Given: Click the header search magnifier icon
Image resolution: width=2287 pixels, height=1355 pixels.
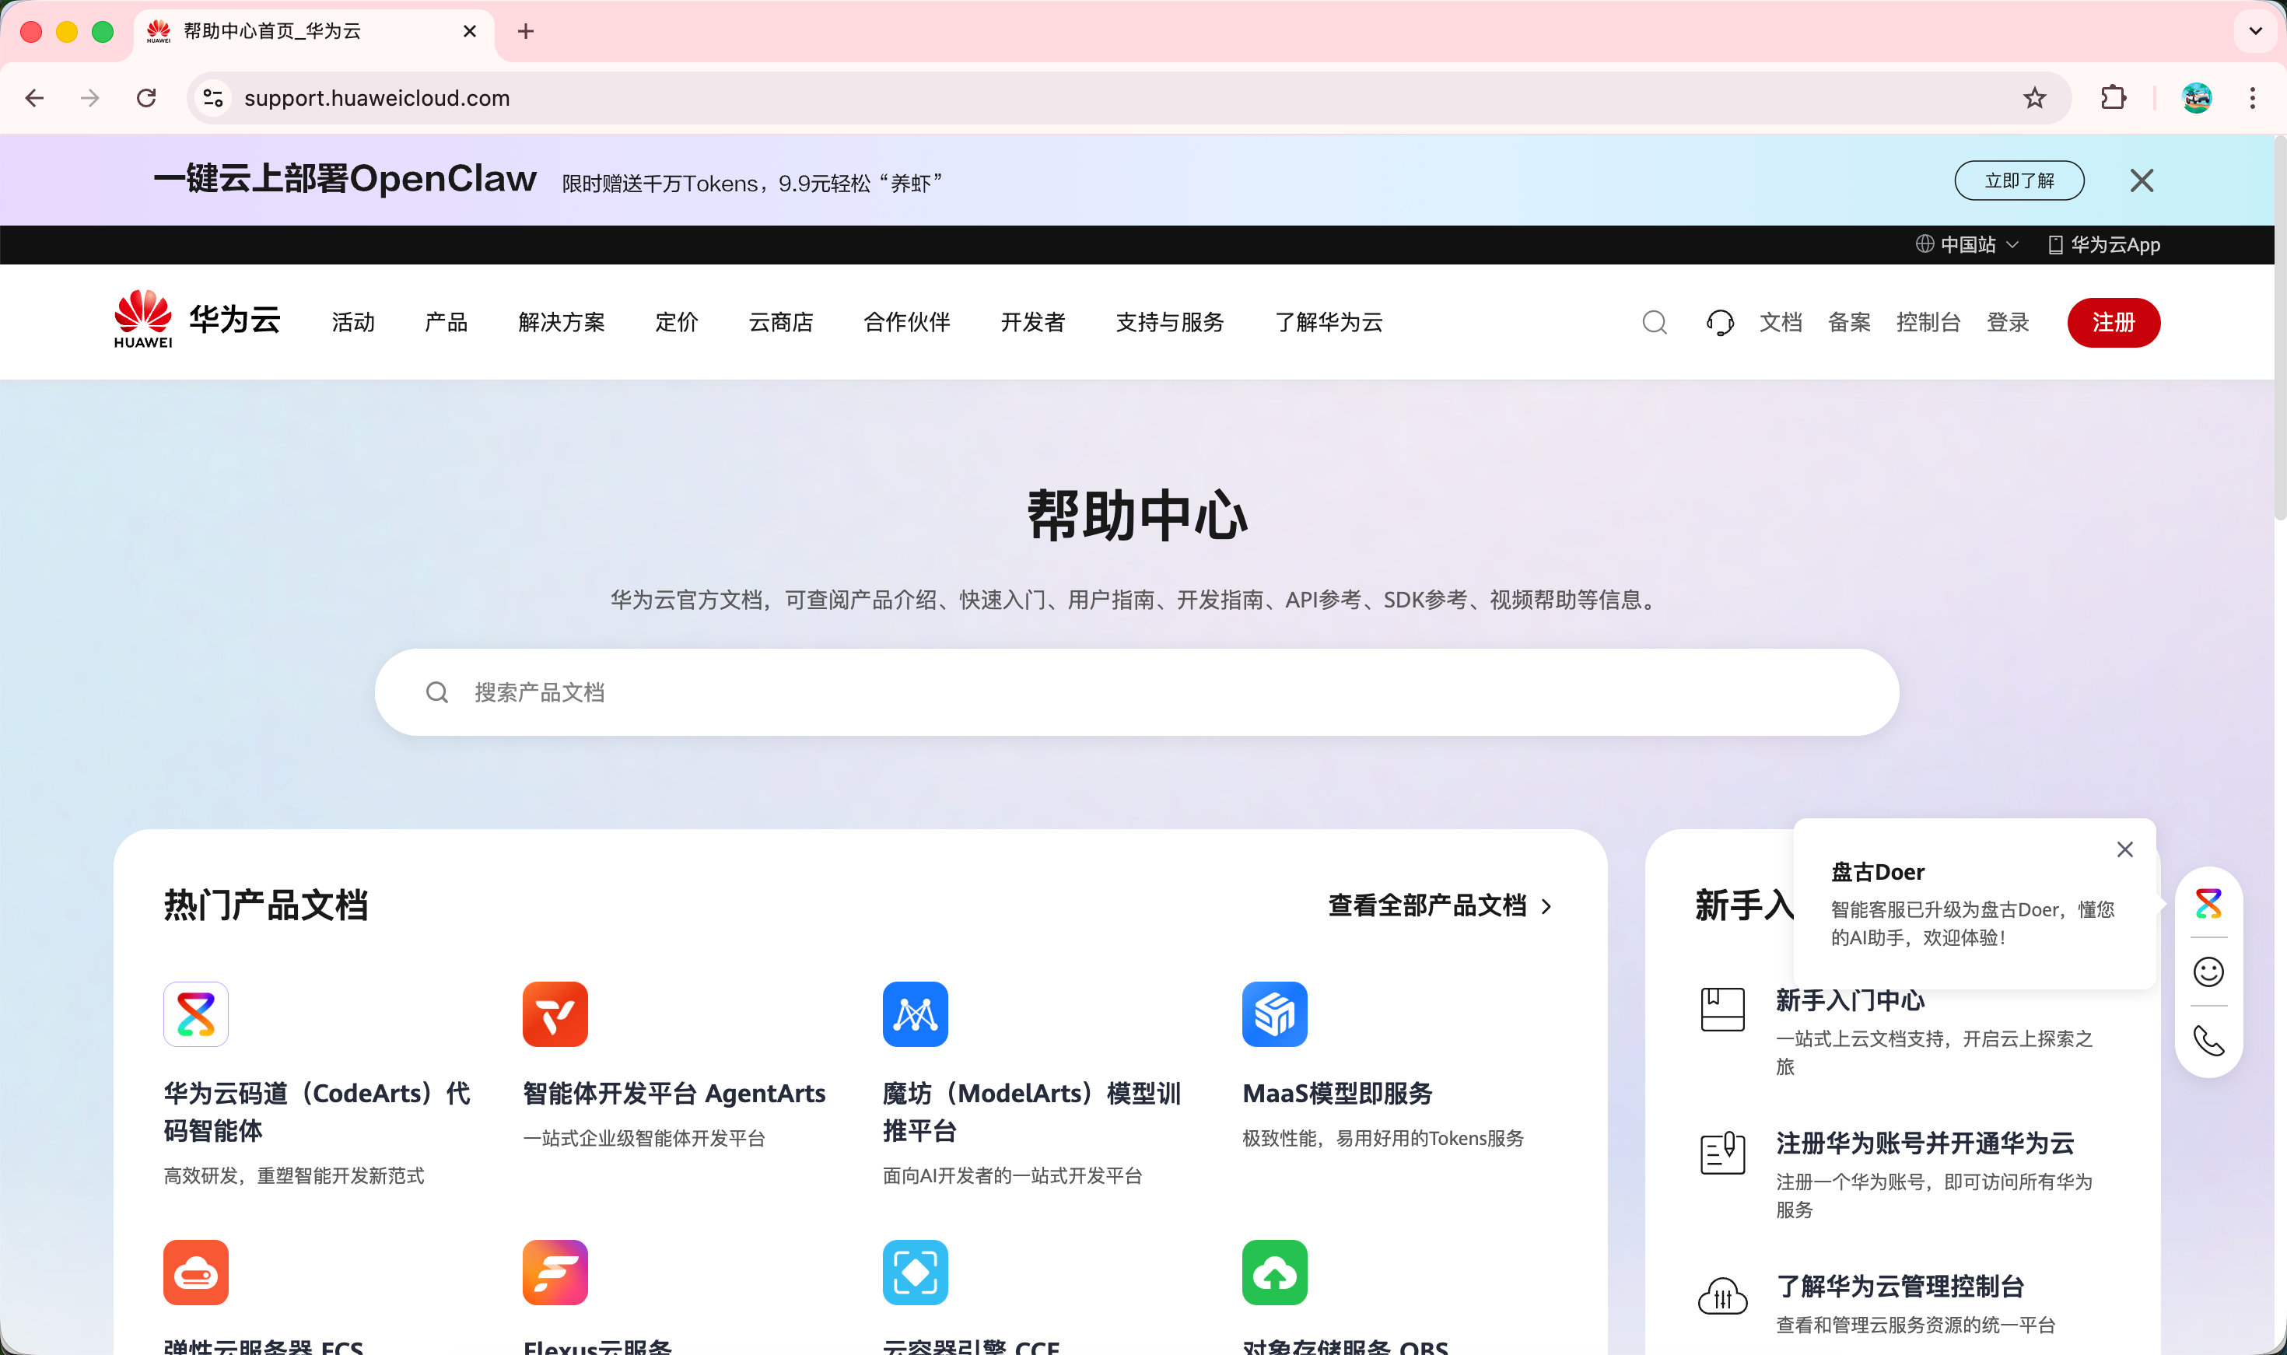Looking at the screenshot, I should (x=1655, y=322).
